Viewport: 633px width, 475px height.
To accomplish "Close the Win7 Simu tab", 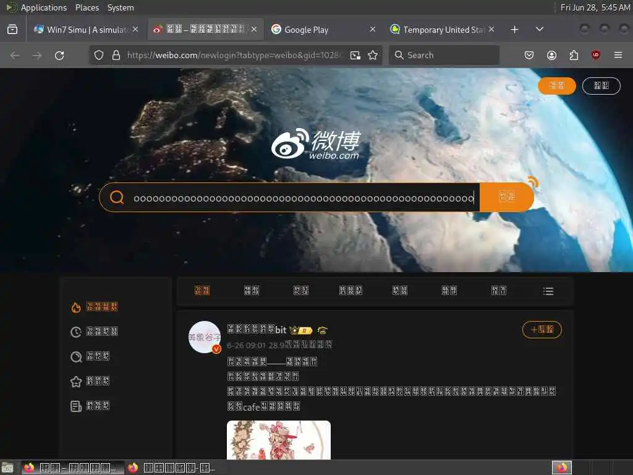I will 135,29.
